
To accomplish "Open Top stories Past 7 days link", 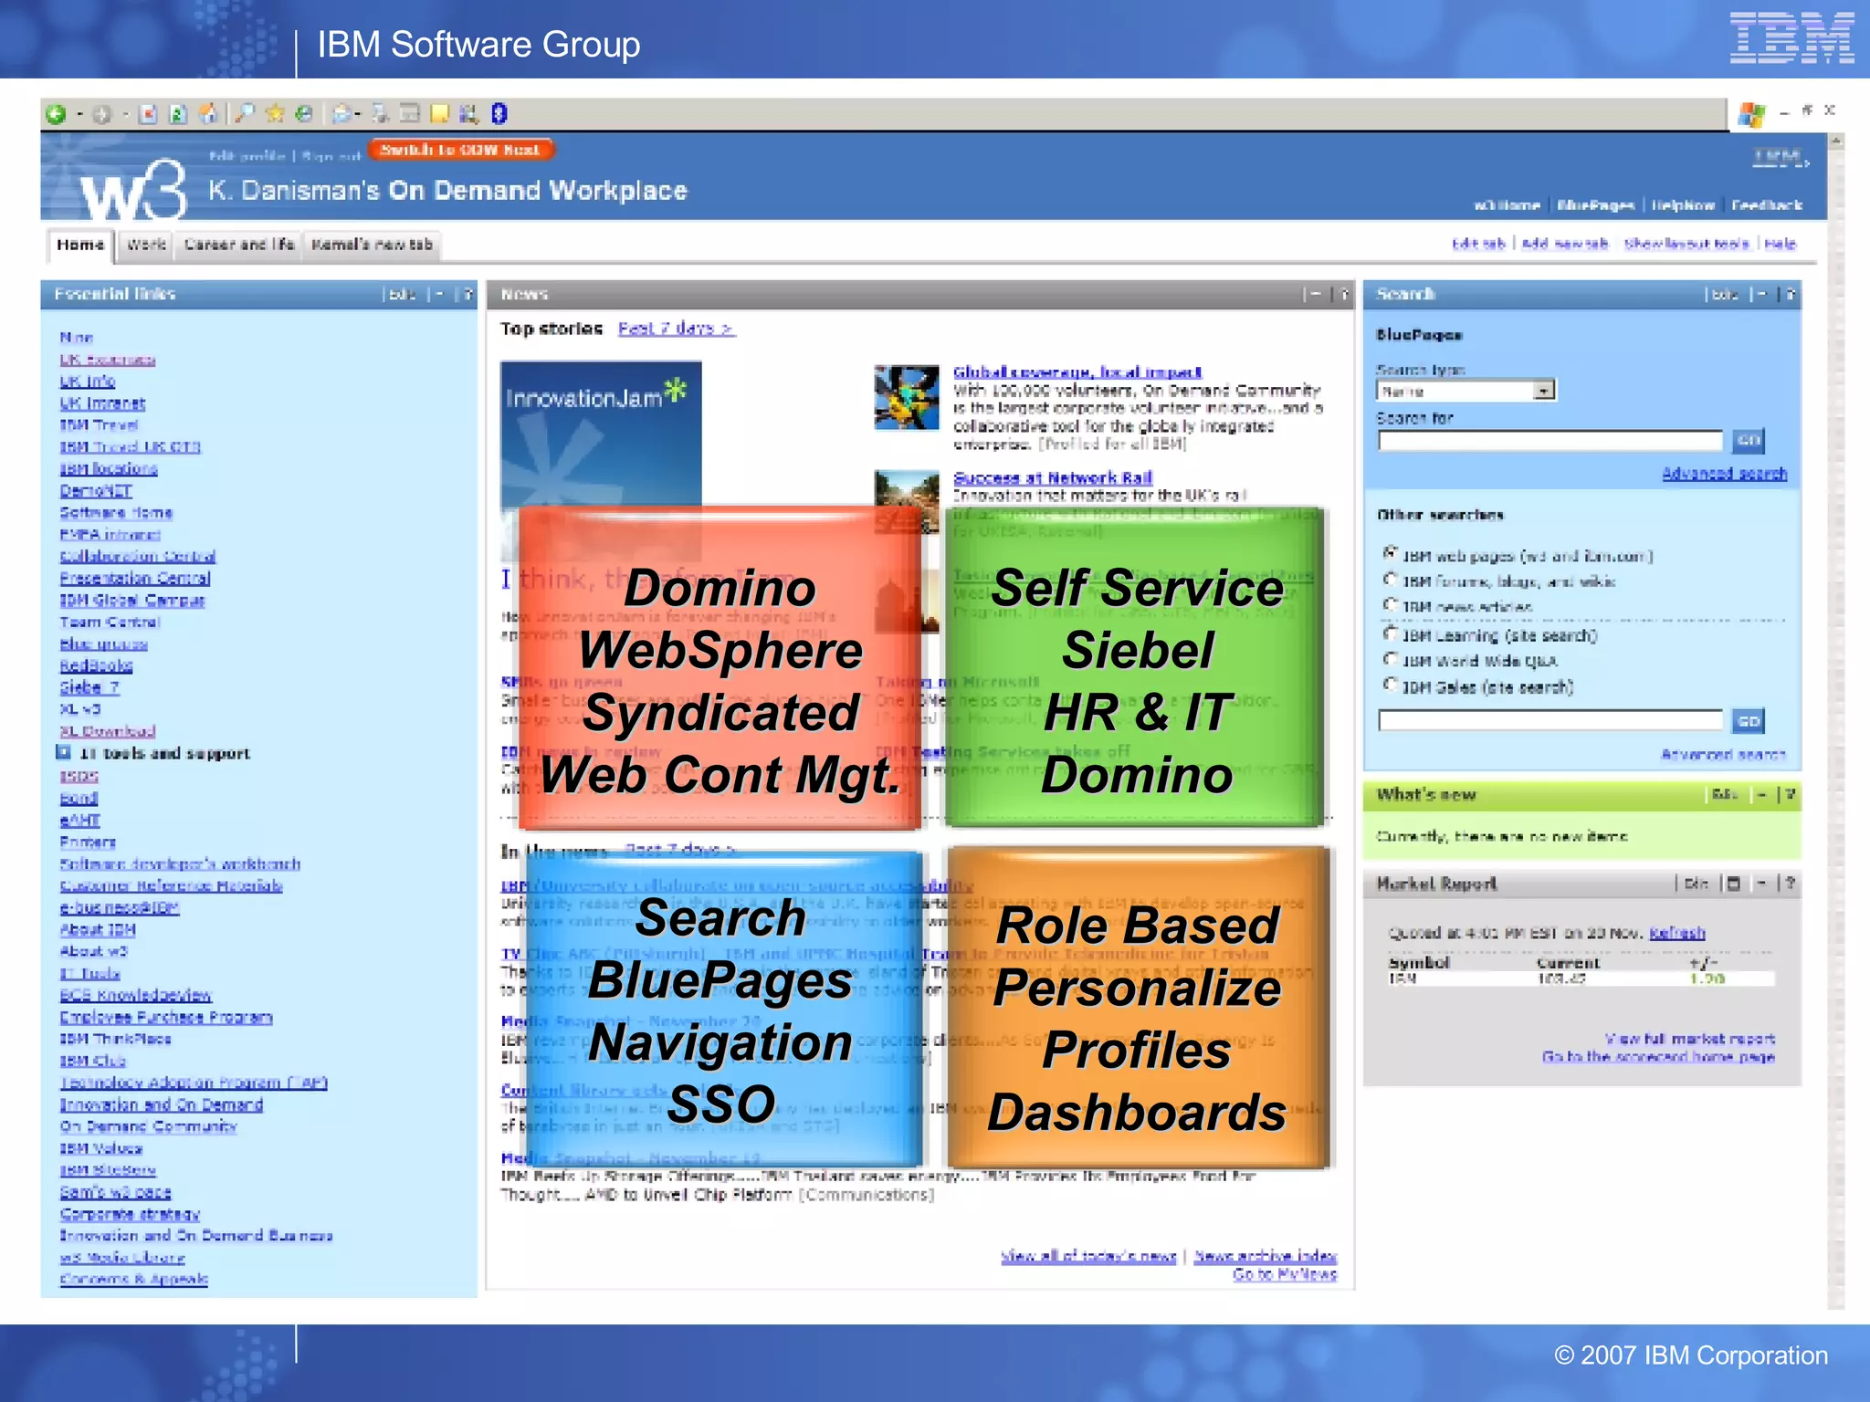I will (x=677, y=329).
